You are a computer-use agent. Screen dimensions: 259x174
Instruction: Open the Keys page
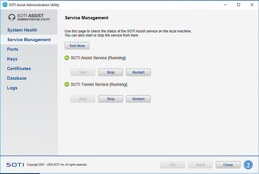pyautogui.click(x=12, y=59)
